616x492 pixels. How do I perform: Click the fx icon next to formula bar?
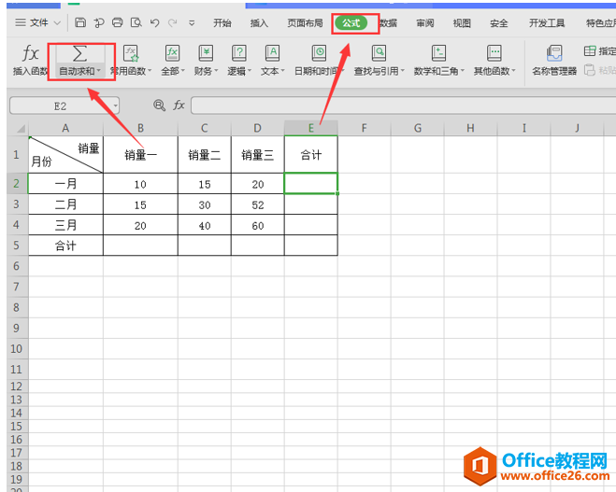(179, 105)
